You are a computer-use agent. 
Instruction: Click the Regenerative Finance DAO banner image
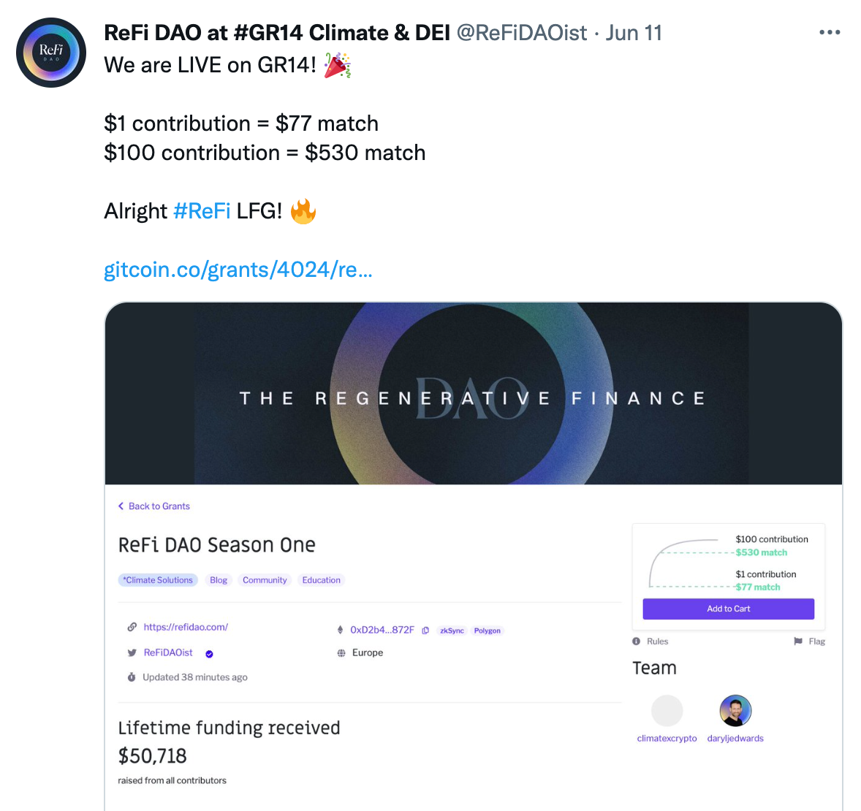[x=473, y=394]
